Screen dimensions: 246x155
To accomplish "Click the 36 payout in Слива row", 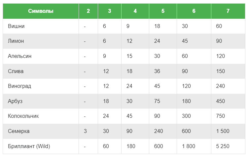I will pos(157,71).
